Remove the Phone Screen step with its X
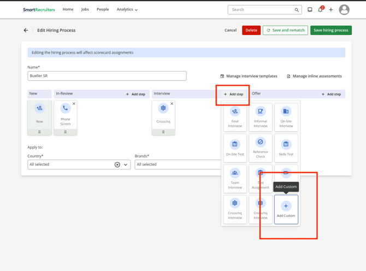366x271 pixels. pyautogui.click(x=74, y=104)
